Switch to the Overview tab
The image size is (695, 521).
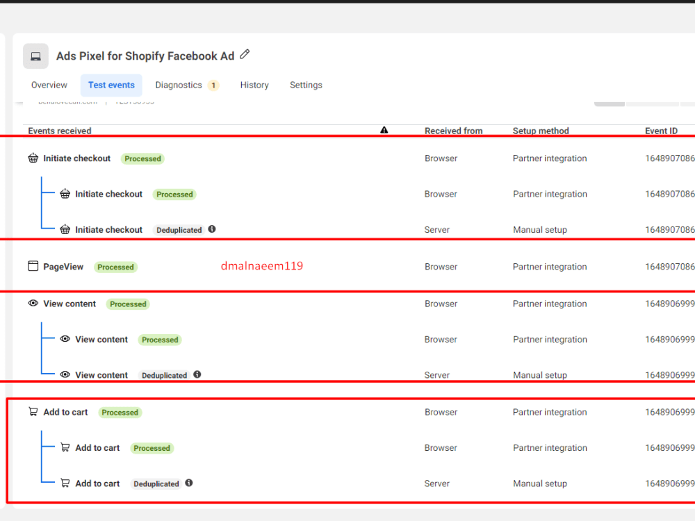(49, 85)
